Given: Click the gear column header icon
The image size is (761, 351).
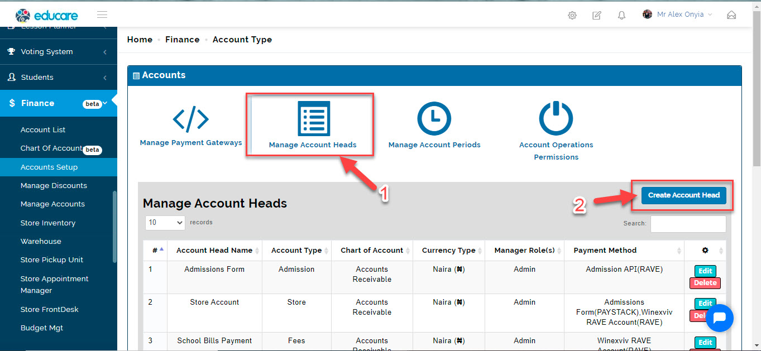Looking at the screenshot, I should click(705, 251).
